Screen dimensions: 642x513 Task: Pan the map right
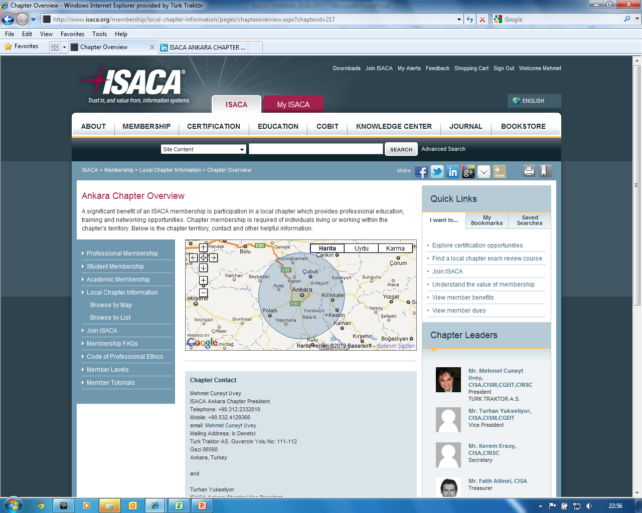(x=213, y=258)
